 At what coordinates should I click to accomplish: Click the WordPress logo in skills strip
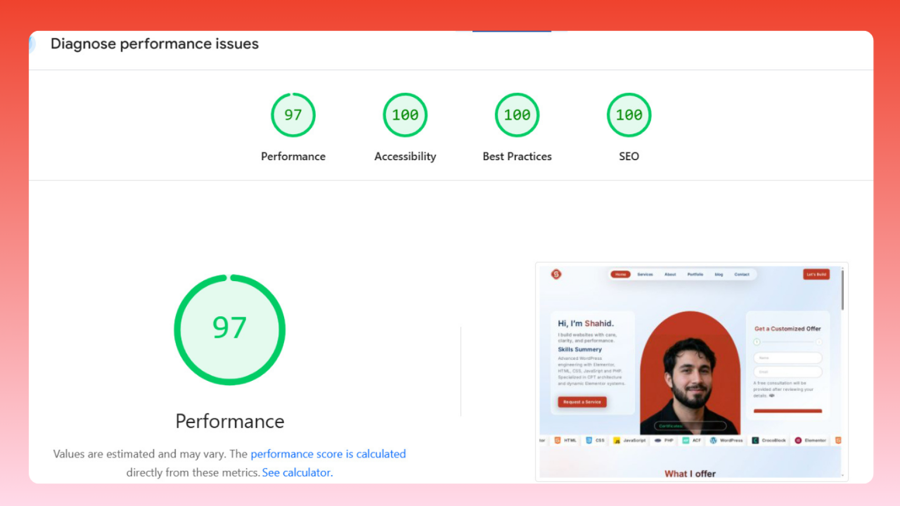point(713,440)
